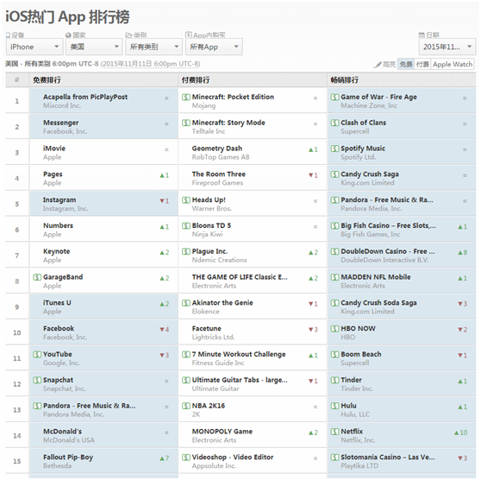The width and height of the screenshot is (481, 480).
Task: Toggle the 付费 highlight button
Action: (x=422, y=64)
